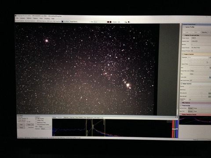The width and height of the screenshot is (211, 158).
Task: Click the dark red toolbar swatch
Action: tap(108, 22)
